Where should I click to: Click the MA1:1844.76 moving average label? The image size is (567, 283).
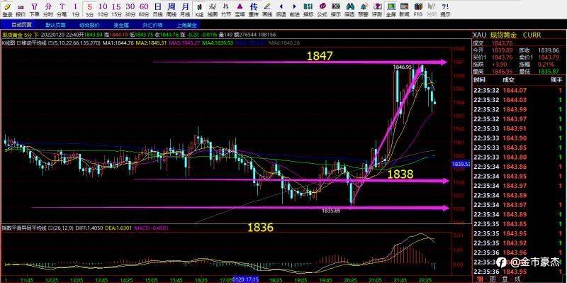click(x=118, y=43)
